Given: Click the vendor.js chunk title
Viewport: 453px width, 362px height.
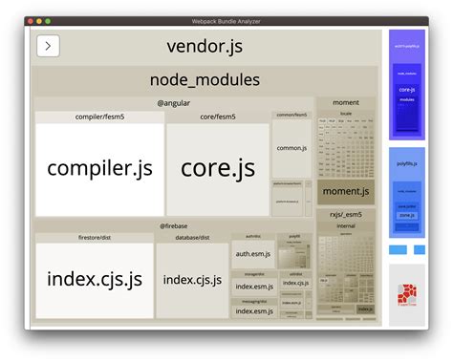Looking at the screenshot, I should [205, 46].
